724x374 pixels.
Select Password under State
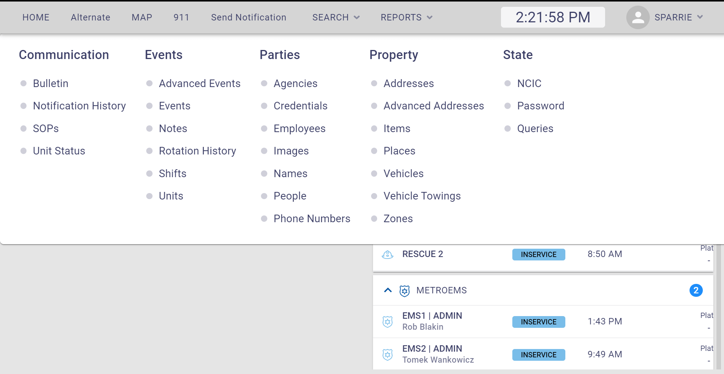[x=541, y=106]
